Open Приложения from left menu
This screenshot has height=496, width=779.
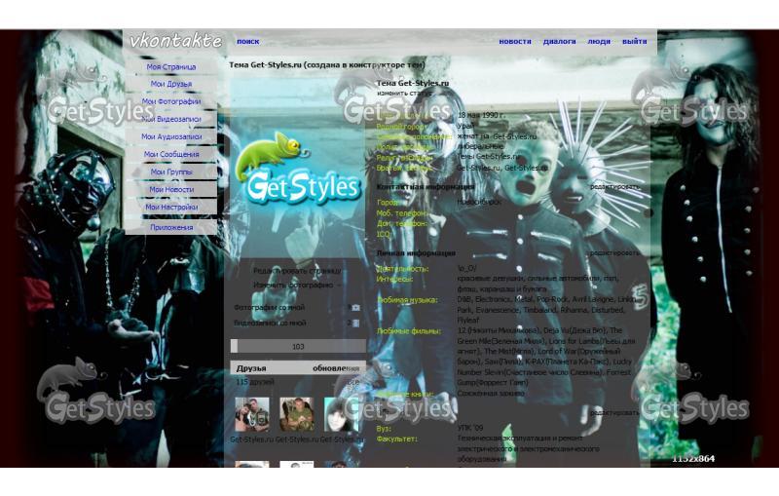pos(171,227)
